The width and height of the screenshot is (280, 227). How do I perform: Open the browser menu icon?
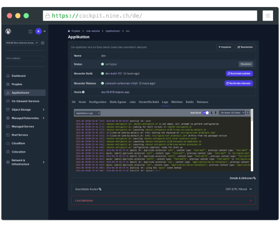pyautogui.click(x=268, y=16)
